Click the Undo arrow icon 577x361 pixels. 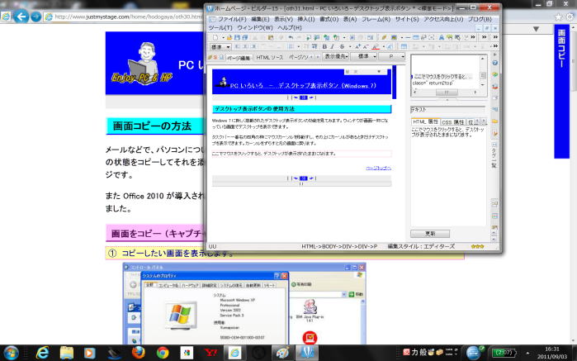point(291,37)
